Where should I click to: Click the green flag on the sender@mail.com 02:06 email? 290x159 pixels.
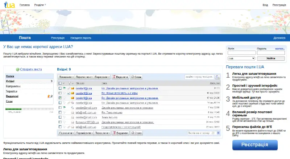click(x=64, y=108)
